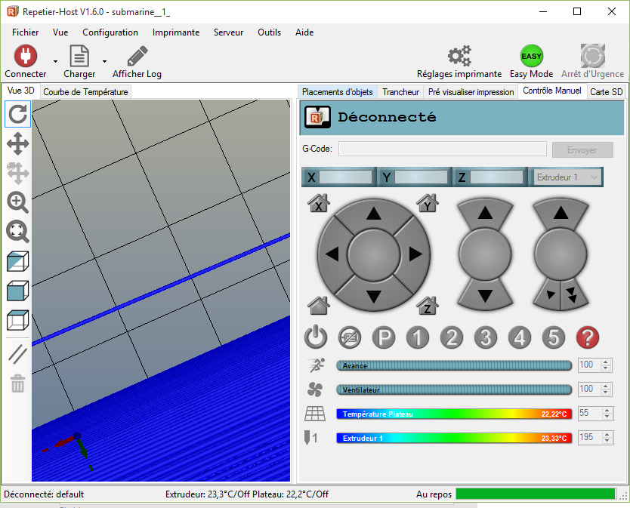Move Y axis down with XY pad arrow
Screen dimensions: 630x508
coord(374,297)
